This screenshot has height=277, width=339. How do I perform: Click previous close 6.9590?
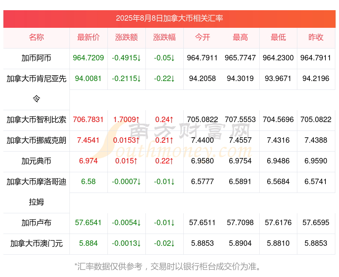click(316, 161)
